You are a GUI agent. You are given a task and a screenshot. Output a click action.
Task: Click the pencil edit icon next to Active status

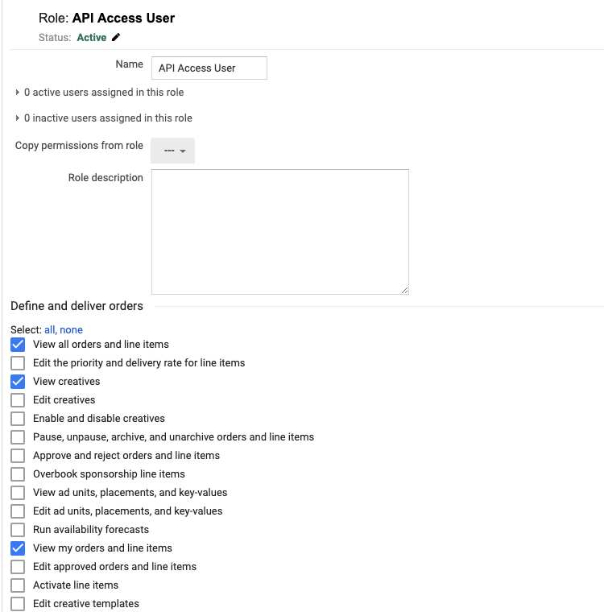click(x=116, y=37)
